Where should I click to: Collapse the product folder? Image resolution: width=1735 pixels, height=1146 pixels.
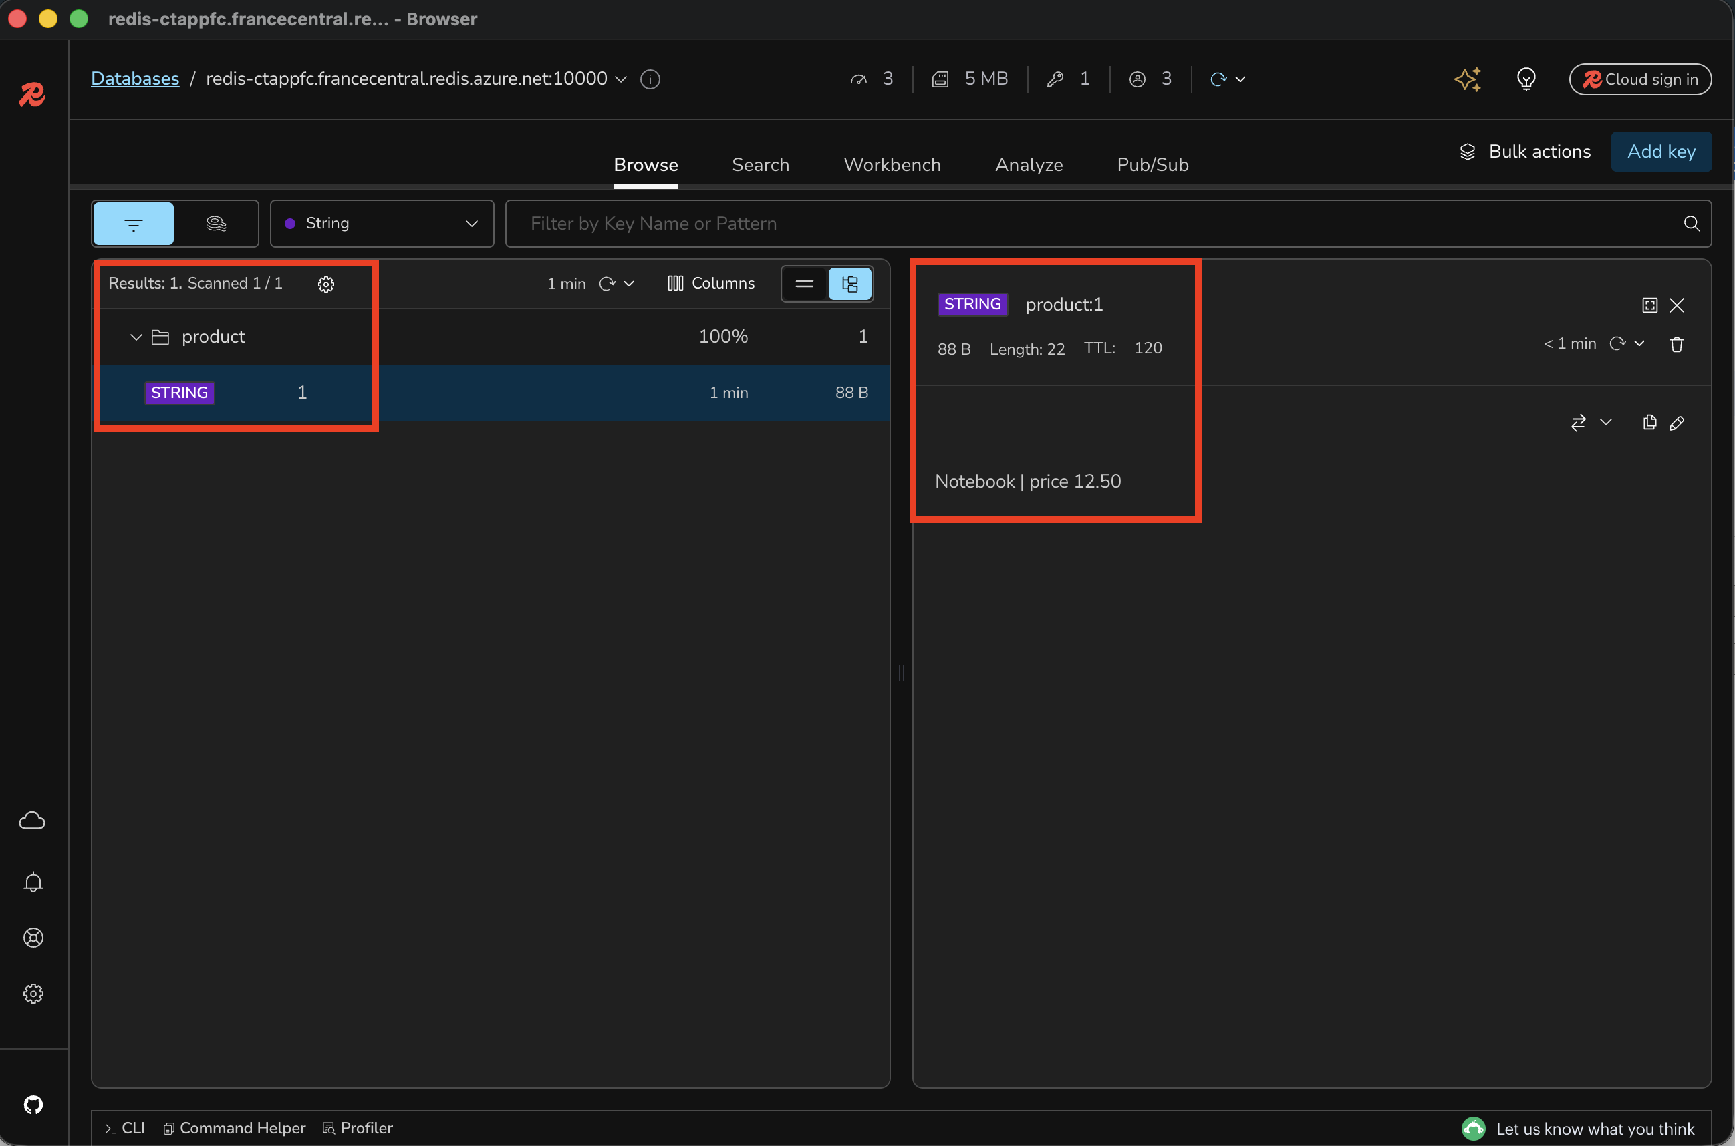[135, 337]
